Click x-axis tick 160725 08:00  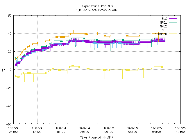156,130
